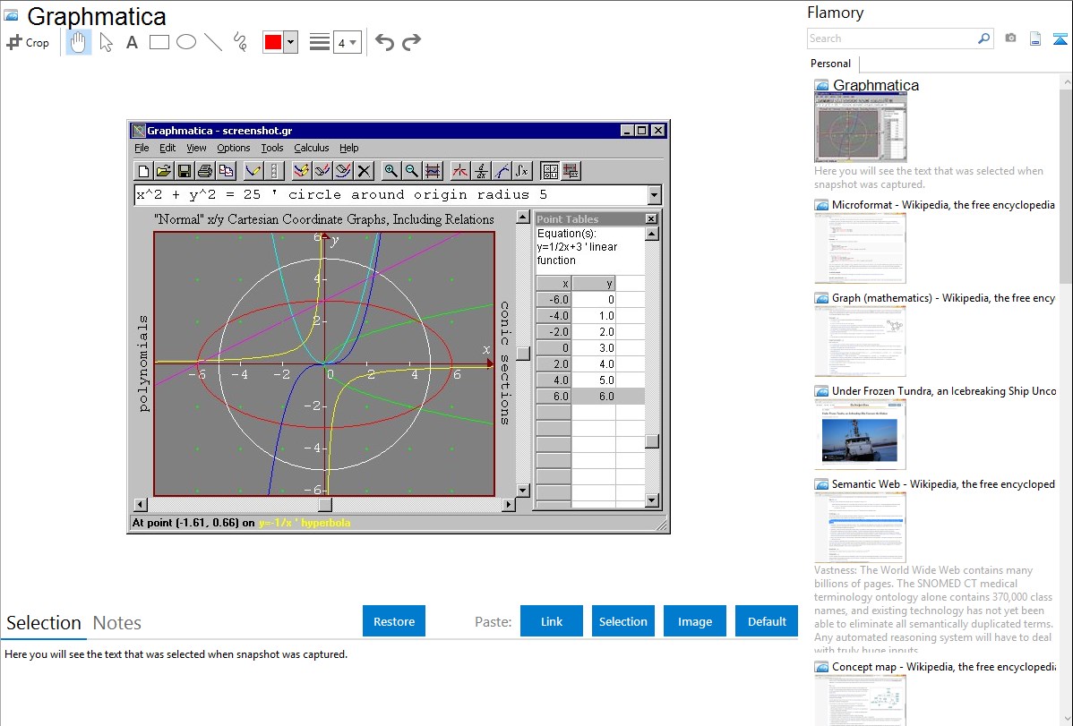Viewport: 1073px width, 726px height.
Task: Click the Open file folder icon
Action: 164,170
